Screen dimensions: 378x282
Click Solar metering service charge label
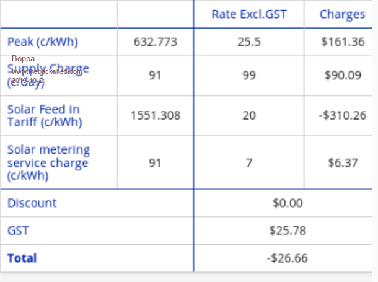(48, 162)
